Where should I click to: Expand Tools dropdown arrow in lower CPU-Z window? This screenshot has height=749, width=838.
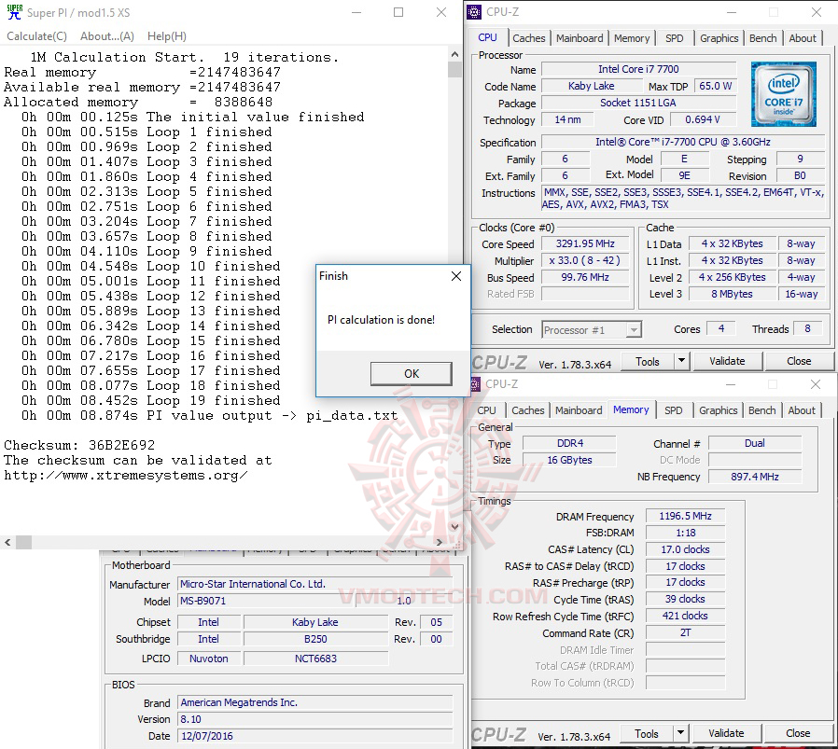coord(680,734)
